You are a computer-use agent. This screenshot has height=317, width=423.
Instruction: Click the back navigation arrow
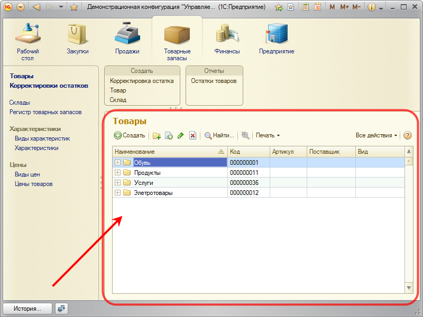36,7
